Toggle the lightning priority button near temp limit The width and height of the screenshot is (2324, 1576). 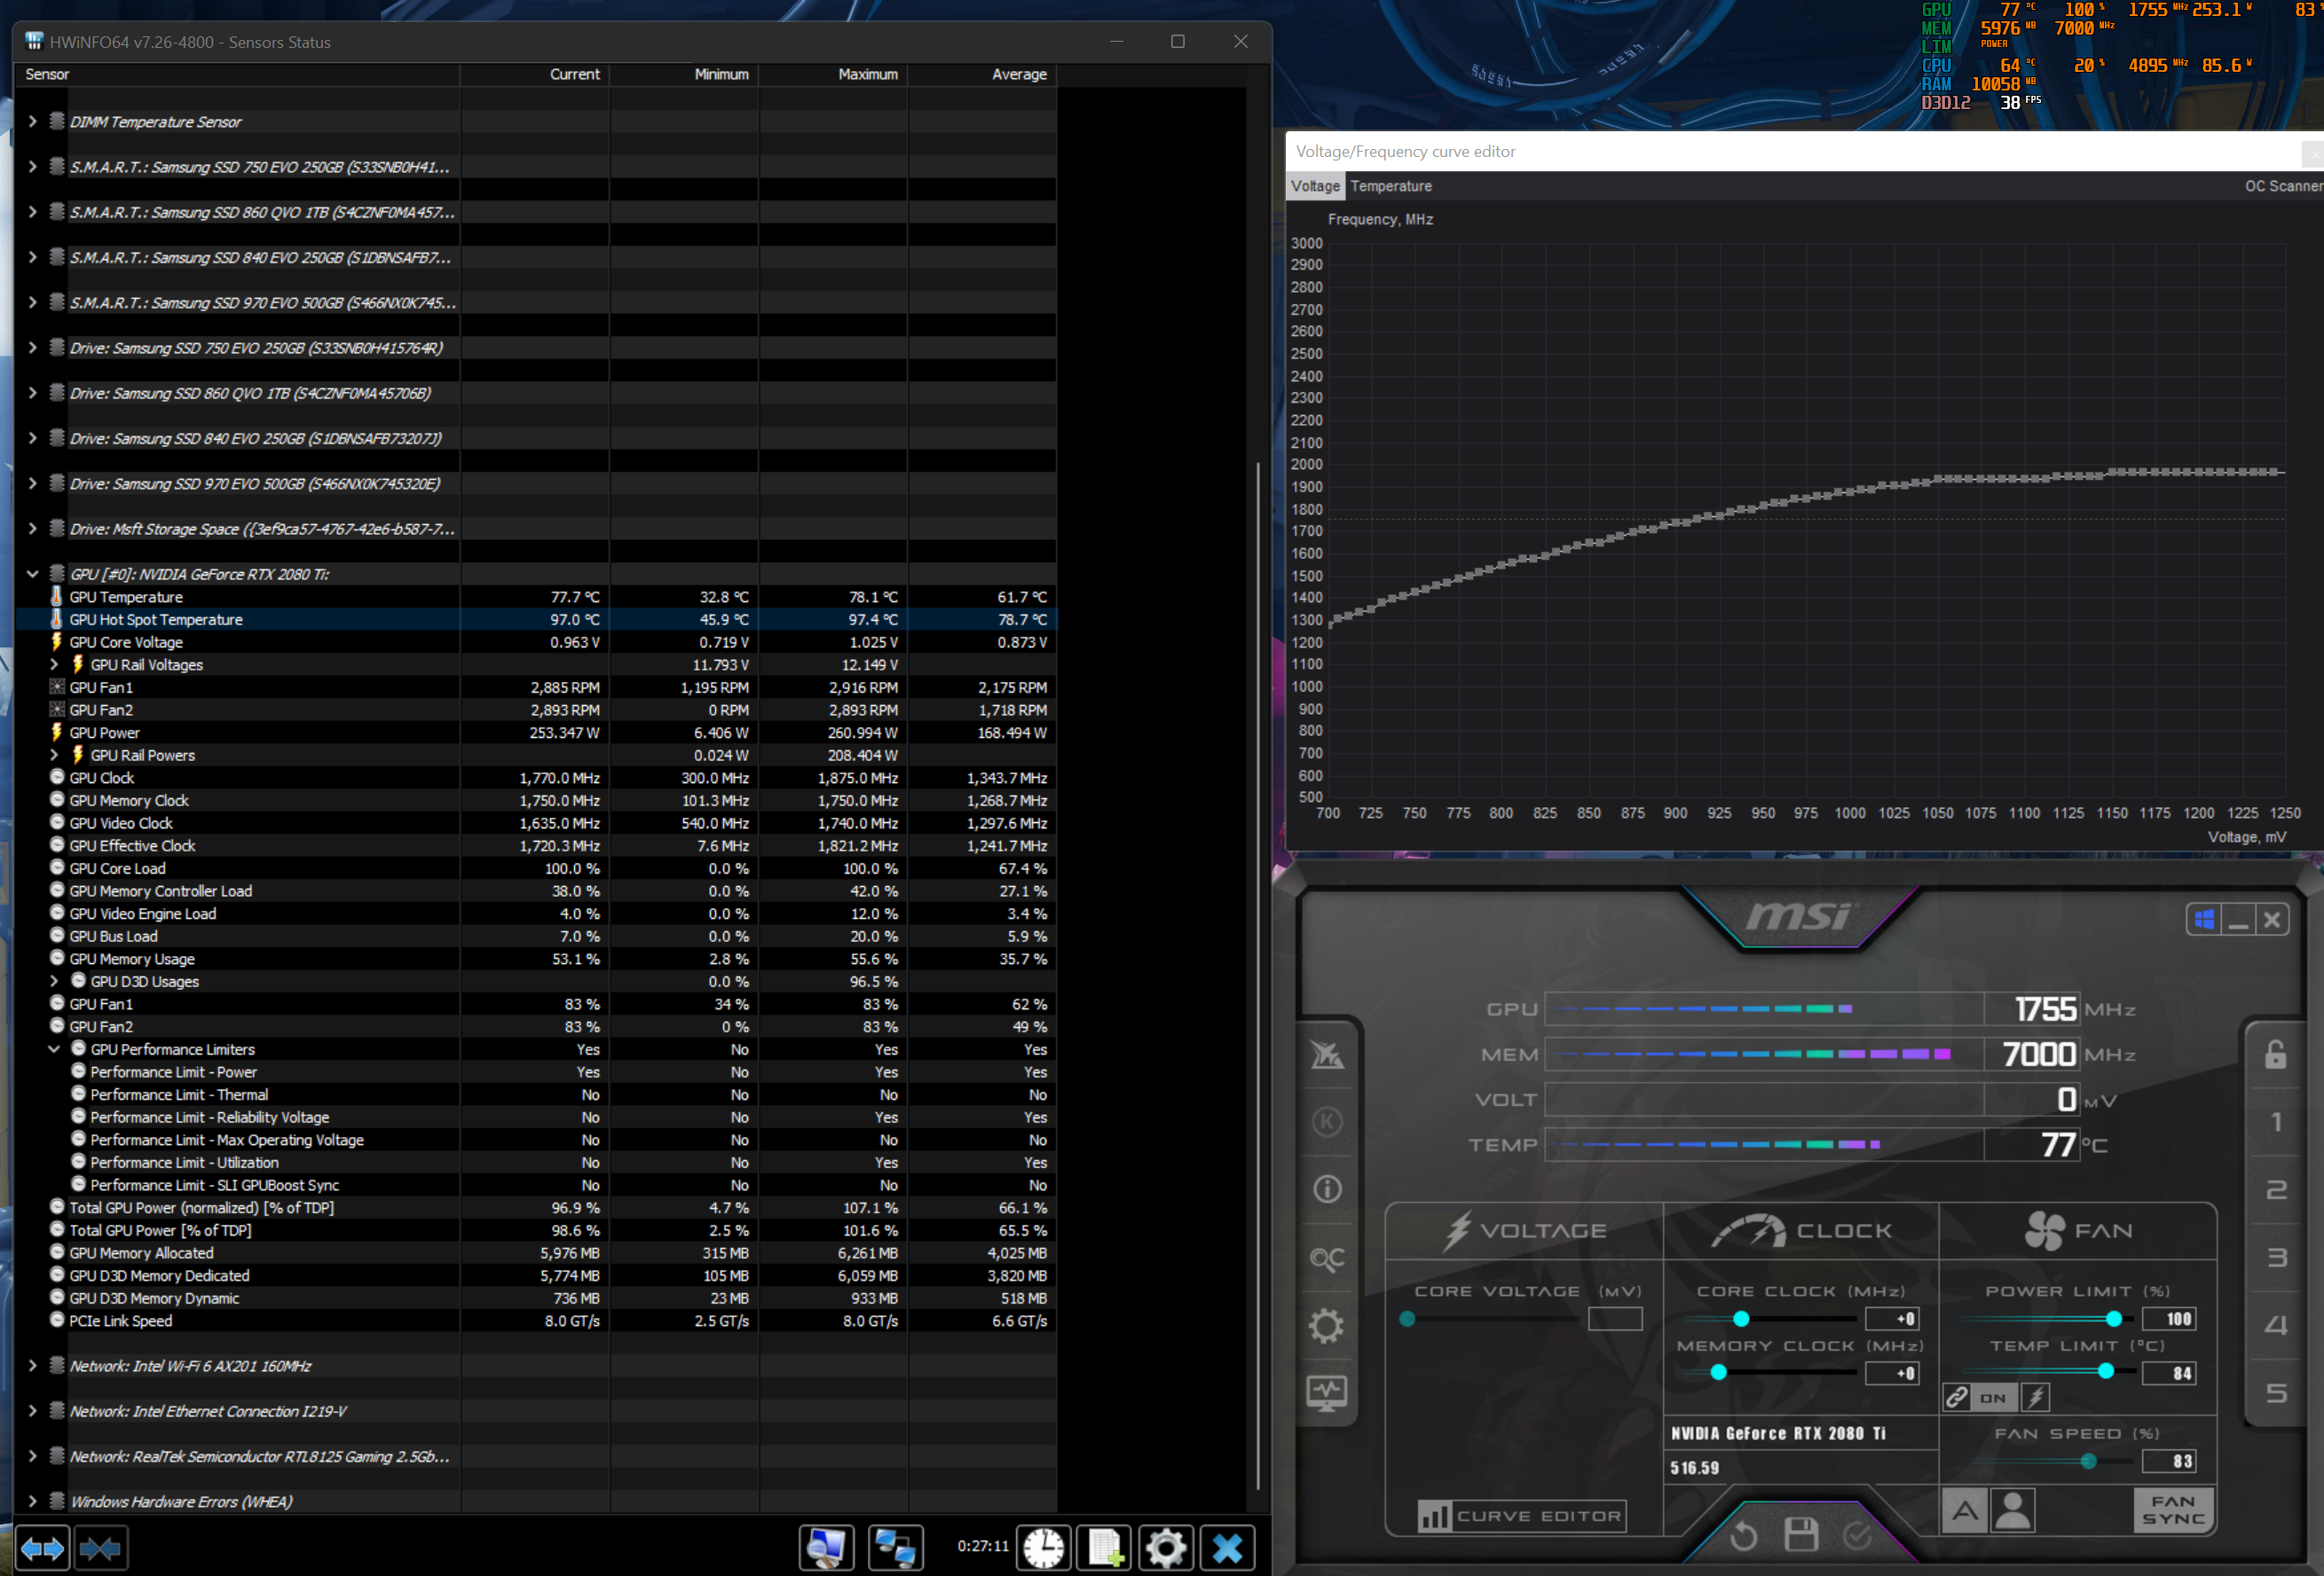pos(2035,1397)
